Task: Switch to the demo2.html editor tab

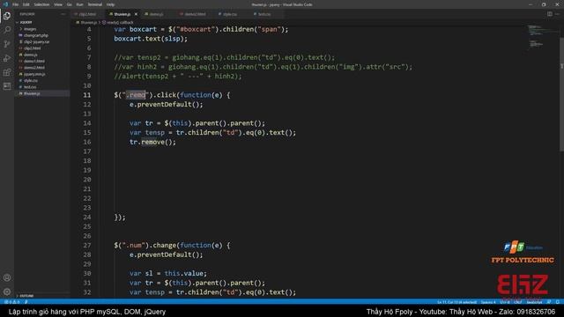Action: point(196,14)
